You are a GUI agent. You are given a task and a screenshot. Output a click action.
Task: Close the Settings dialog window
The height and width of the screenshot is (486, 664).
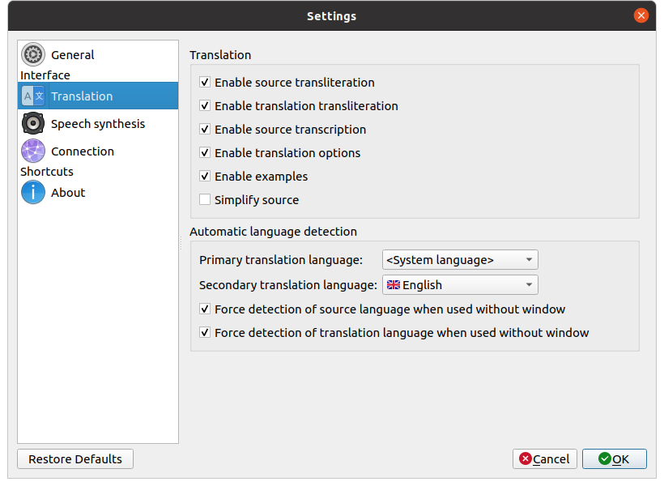click(x=641, y=15)
